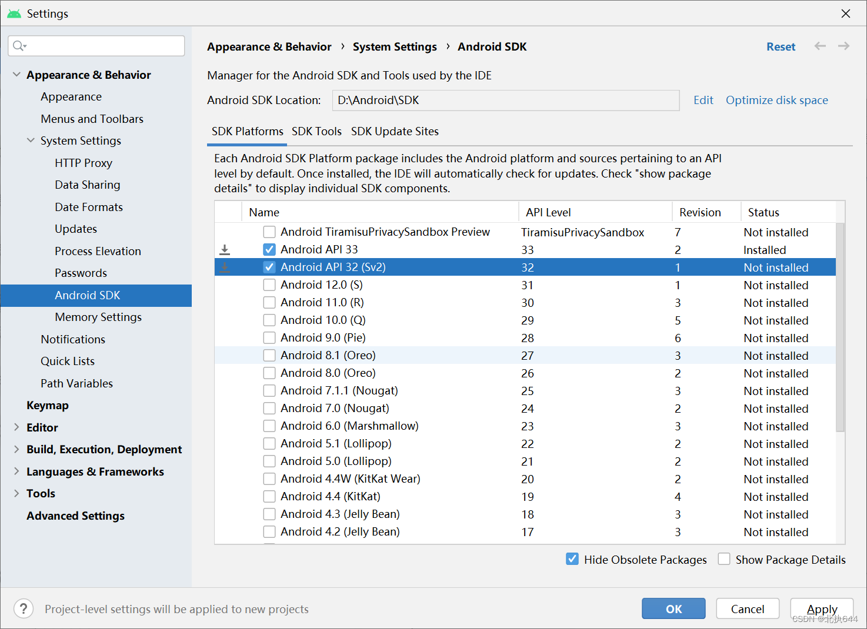Click the search magnifier icon in settings

tap(19, 46)
